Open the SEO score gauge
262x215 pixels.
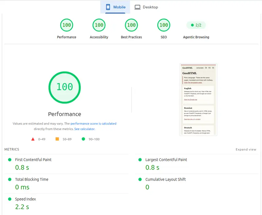pos(164,25)
